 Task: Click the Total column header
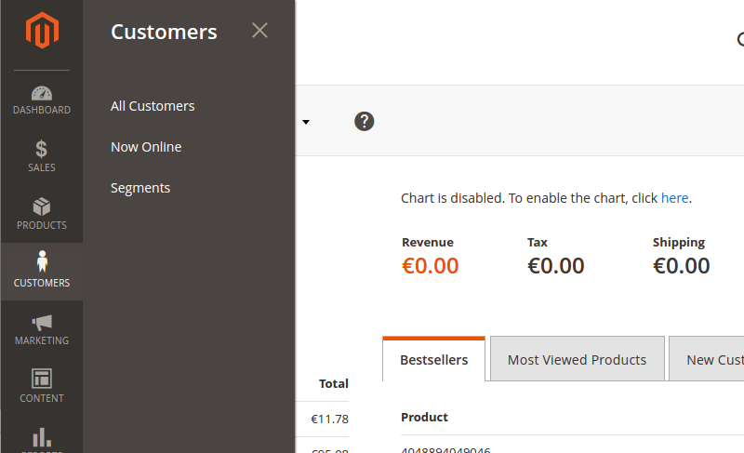pyautogui.click(x=333, y=383)
